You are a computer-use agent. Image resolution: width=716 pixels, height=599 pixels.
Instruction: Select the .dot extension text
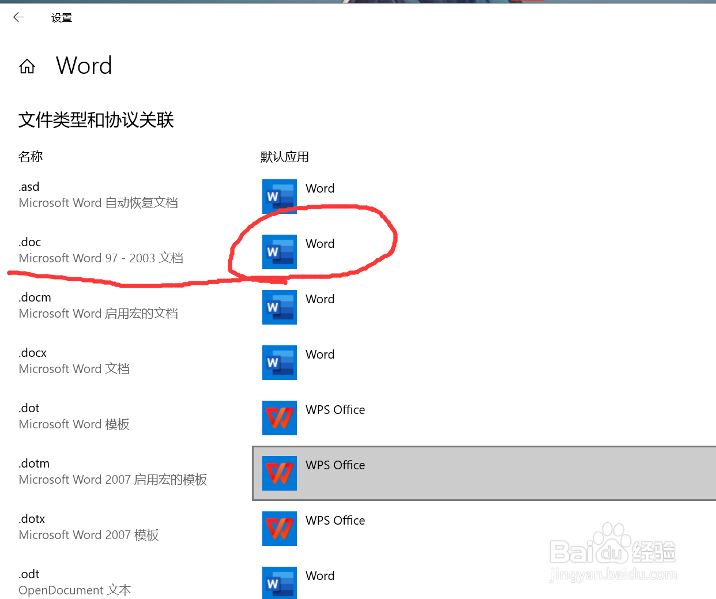pos(29,408)
